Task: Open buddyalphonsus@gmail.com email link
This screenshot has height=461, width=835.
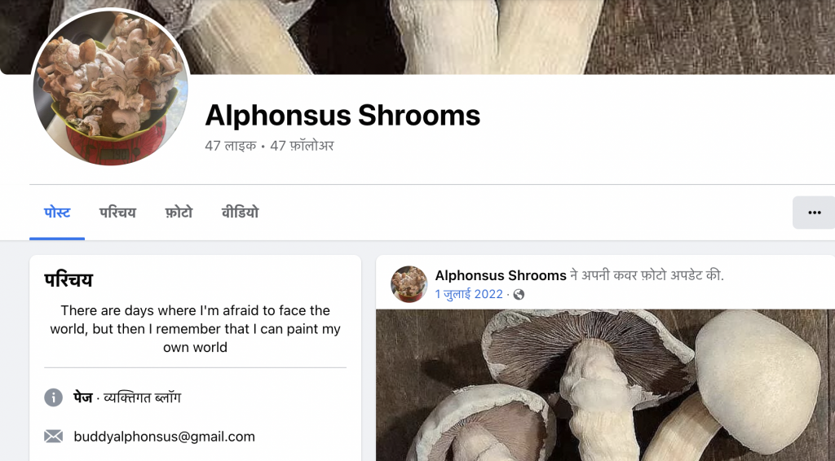Action: click(164, 437)
